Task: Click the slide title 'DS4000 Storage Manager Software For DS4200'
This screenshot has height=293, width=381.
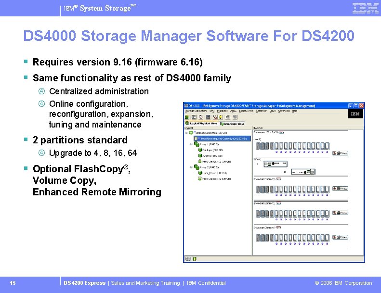Action: pyautogui.click(x=189, y=36)
